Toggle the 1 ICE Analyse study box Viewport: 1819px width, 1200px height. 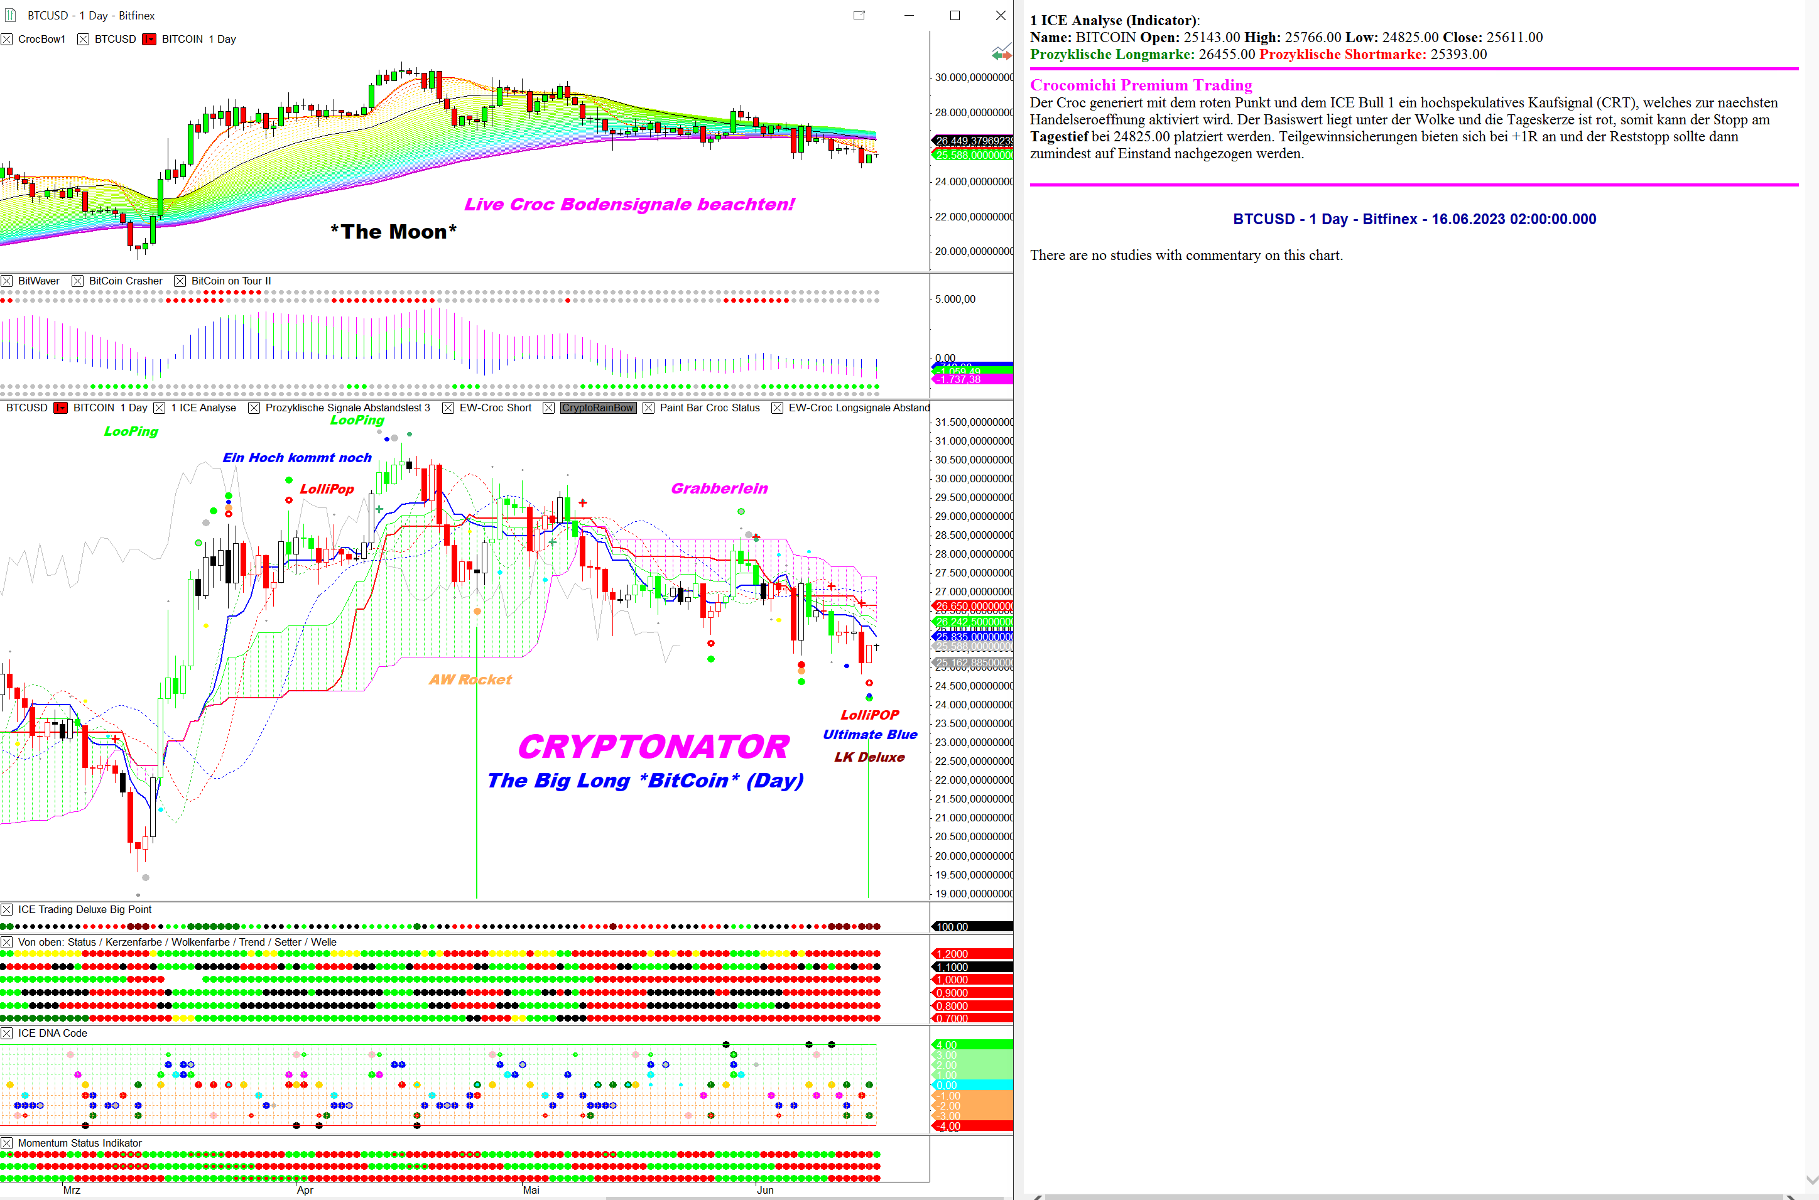pos(160,408)
